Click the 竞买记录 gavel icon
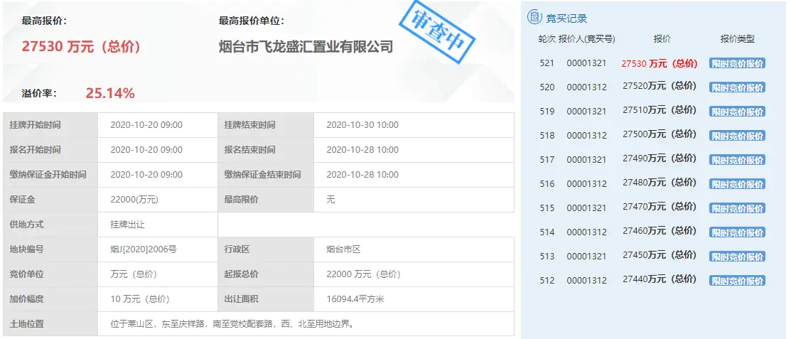Image resolution: width=791 pixels, height=339 pixels. tap(534, 18)
